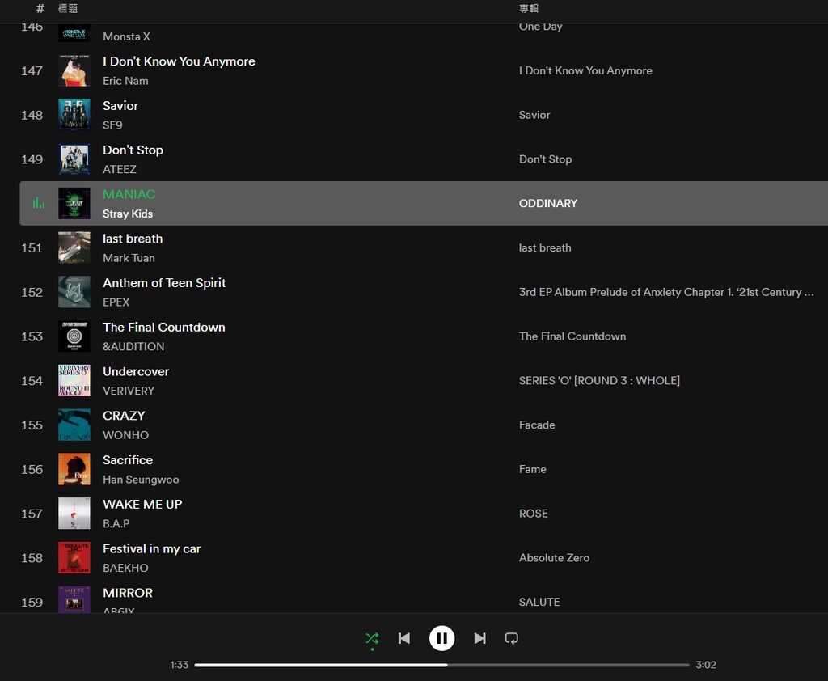Open artist VERIVERY

[129, 391]
